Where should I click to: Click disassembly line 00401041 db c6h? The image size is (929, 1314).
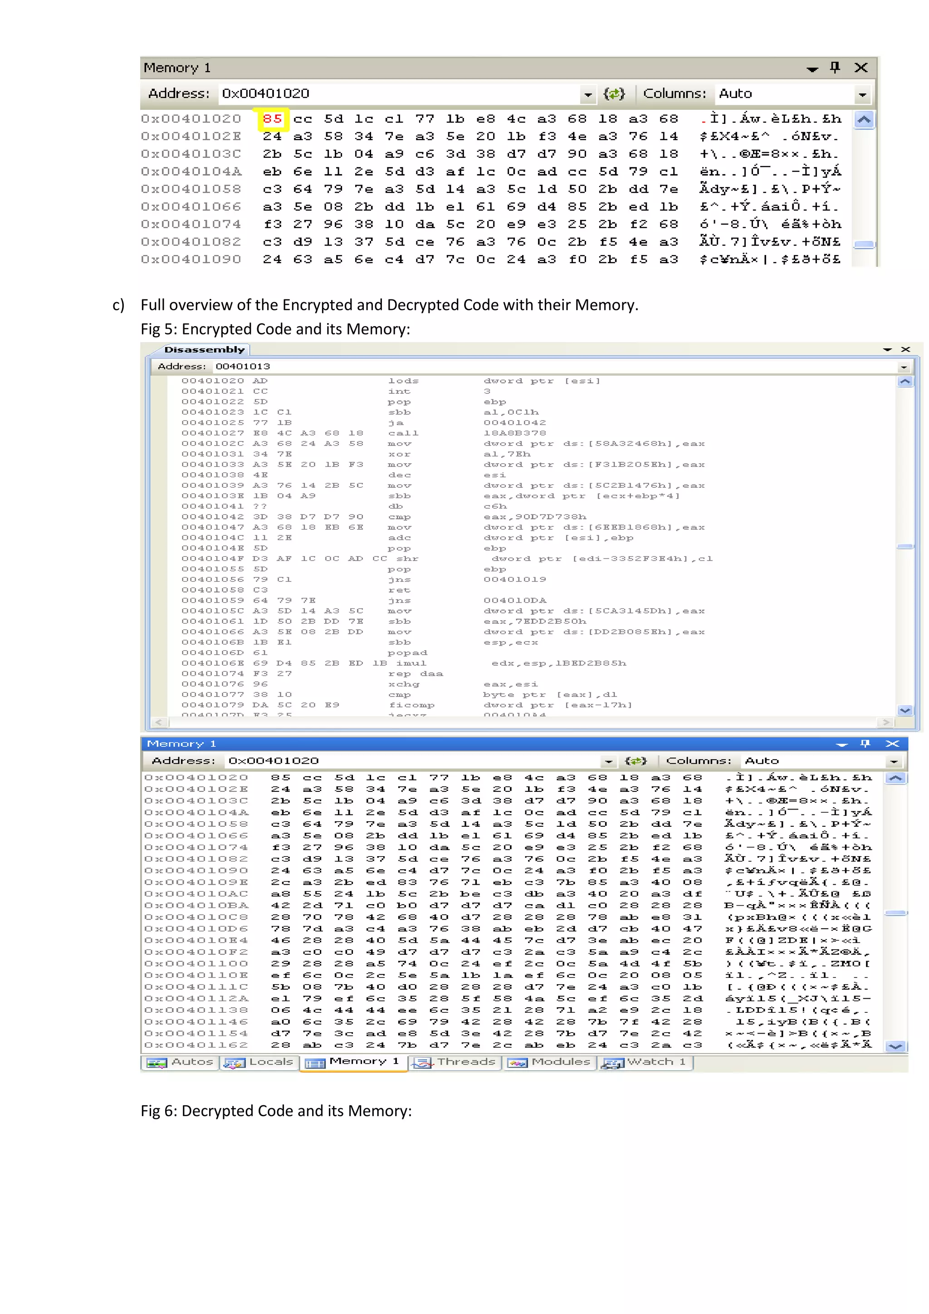tap(344, 506)
